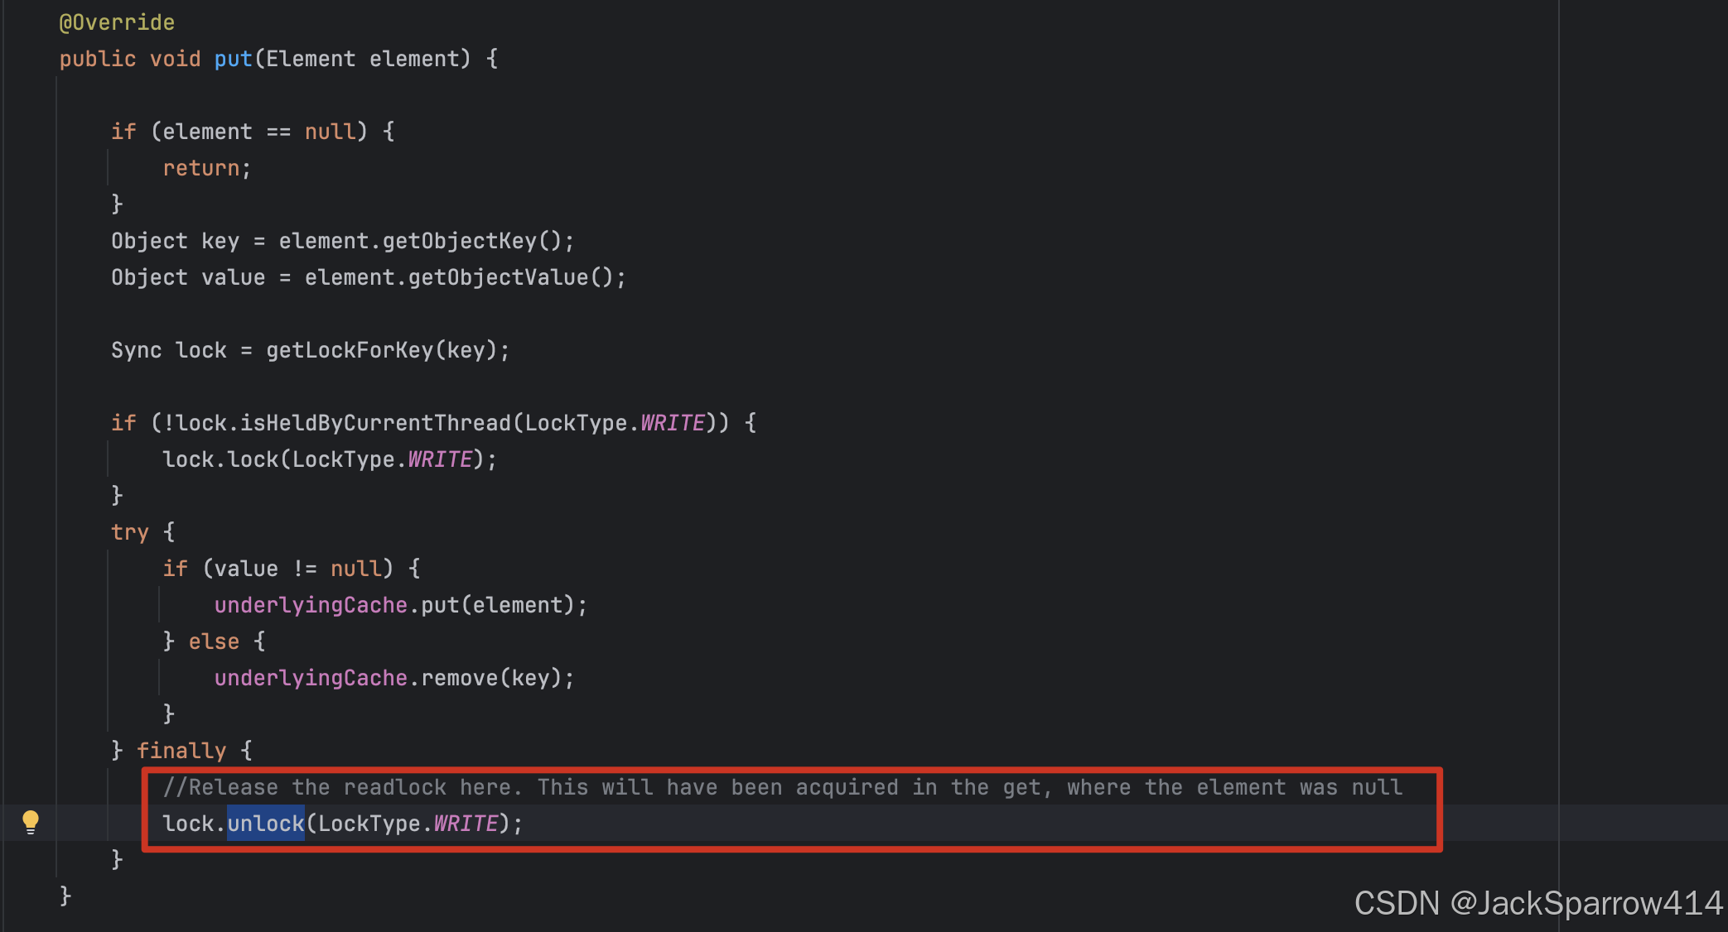1728x932 pixels.
Task: Click 'underlyingCache.put(element);' line
Action: [401, 605]
